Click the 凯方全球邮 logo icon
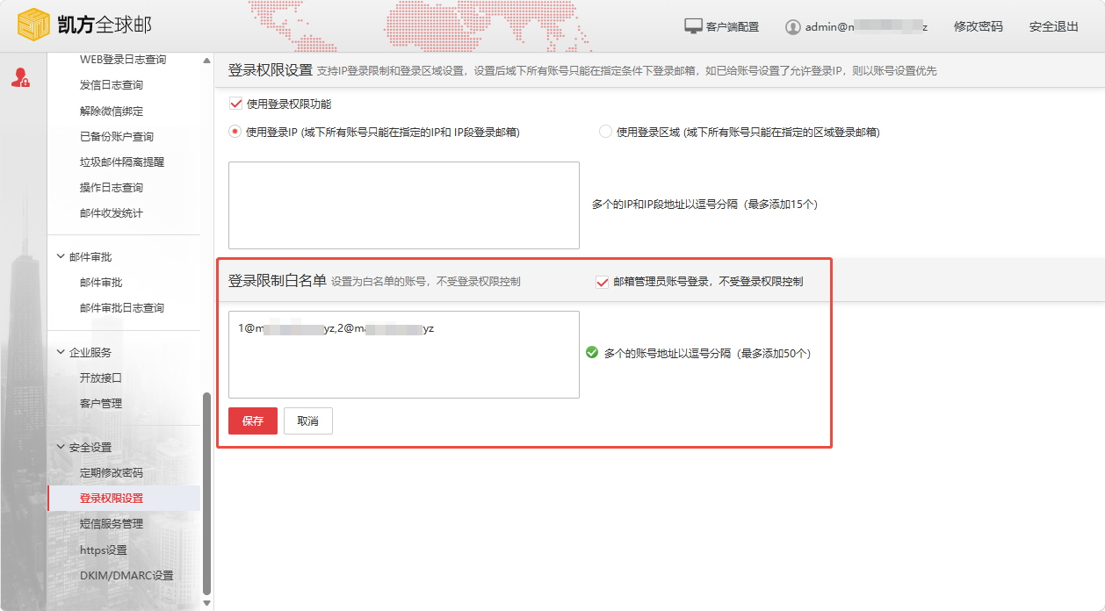This screenshot has width=1105, height=611. (x=34, y=26)
